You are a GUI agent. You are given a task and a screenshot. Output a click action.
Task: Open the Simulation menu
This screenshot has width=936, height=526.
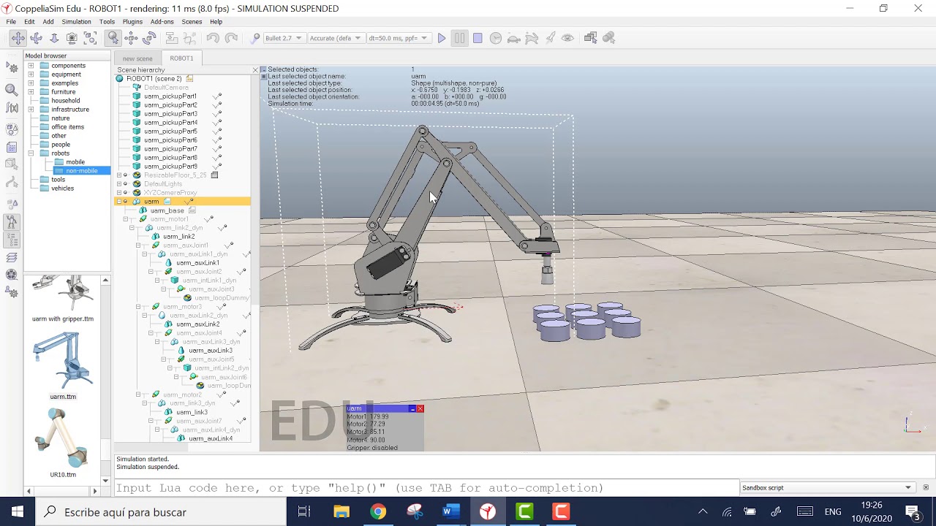(76, 22)
